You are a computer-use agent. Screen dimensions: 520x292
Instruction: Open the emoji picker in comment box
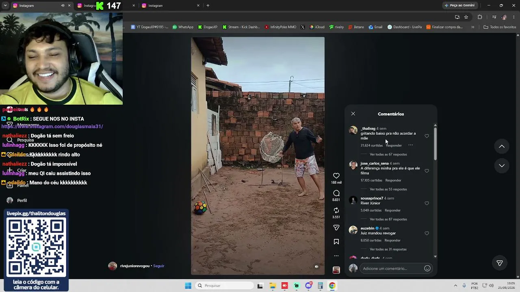click(427, 268)
